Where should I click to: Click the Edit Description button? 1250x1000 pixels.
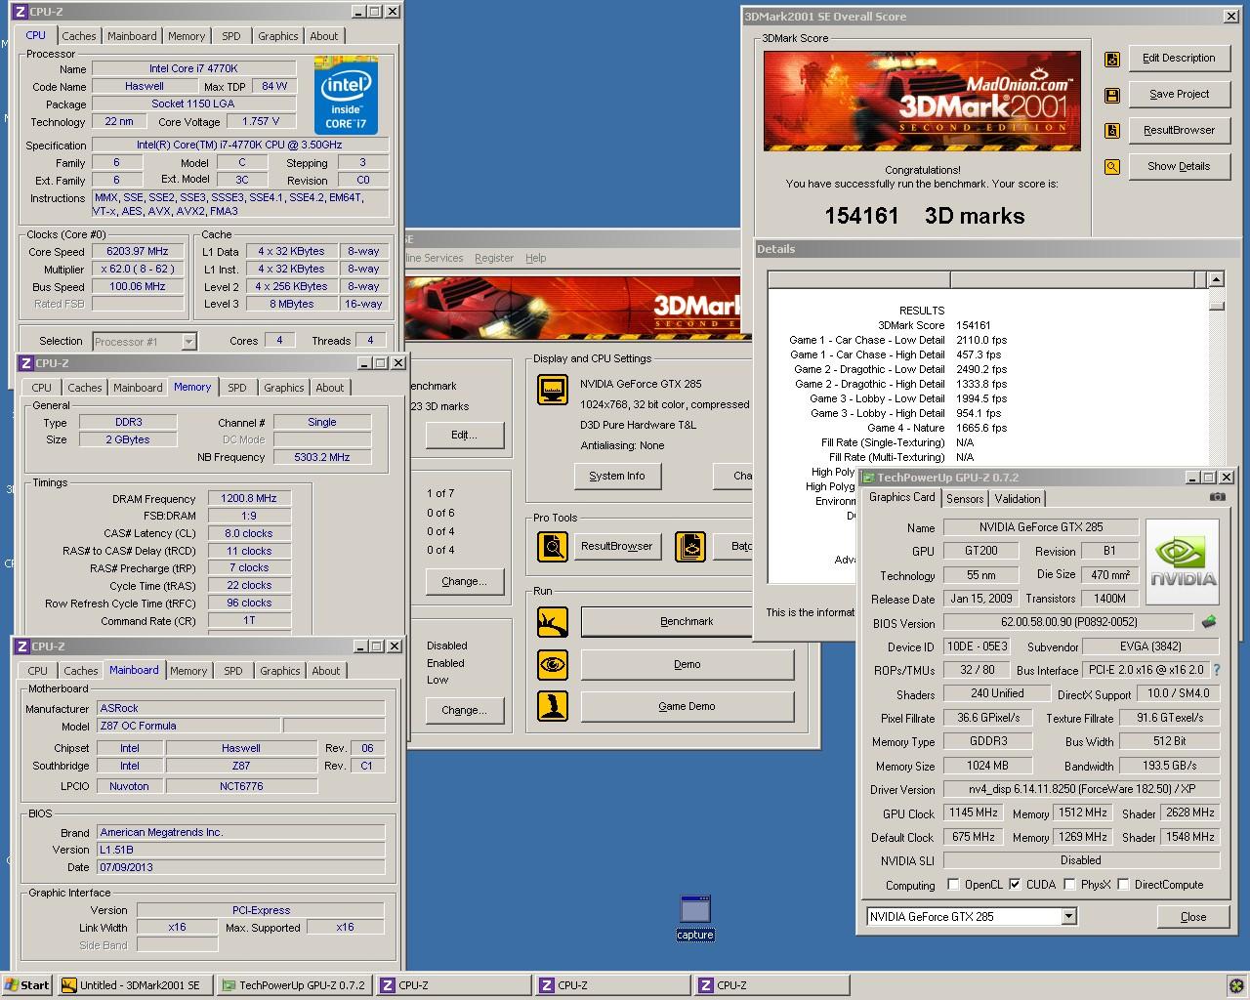pyautogui.click(x=1179, y=59)
